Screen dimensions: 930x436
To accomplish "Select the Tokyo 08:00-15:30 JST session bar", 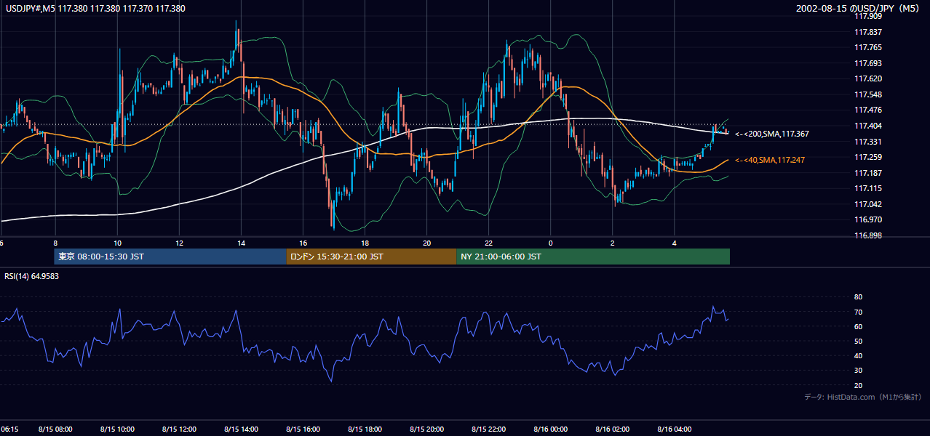I will pyautogui.click(x=170, y=257).
